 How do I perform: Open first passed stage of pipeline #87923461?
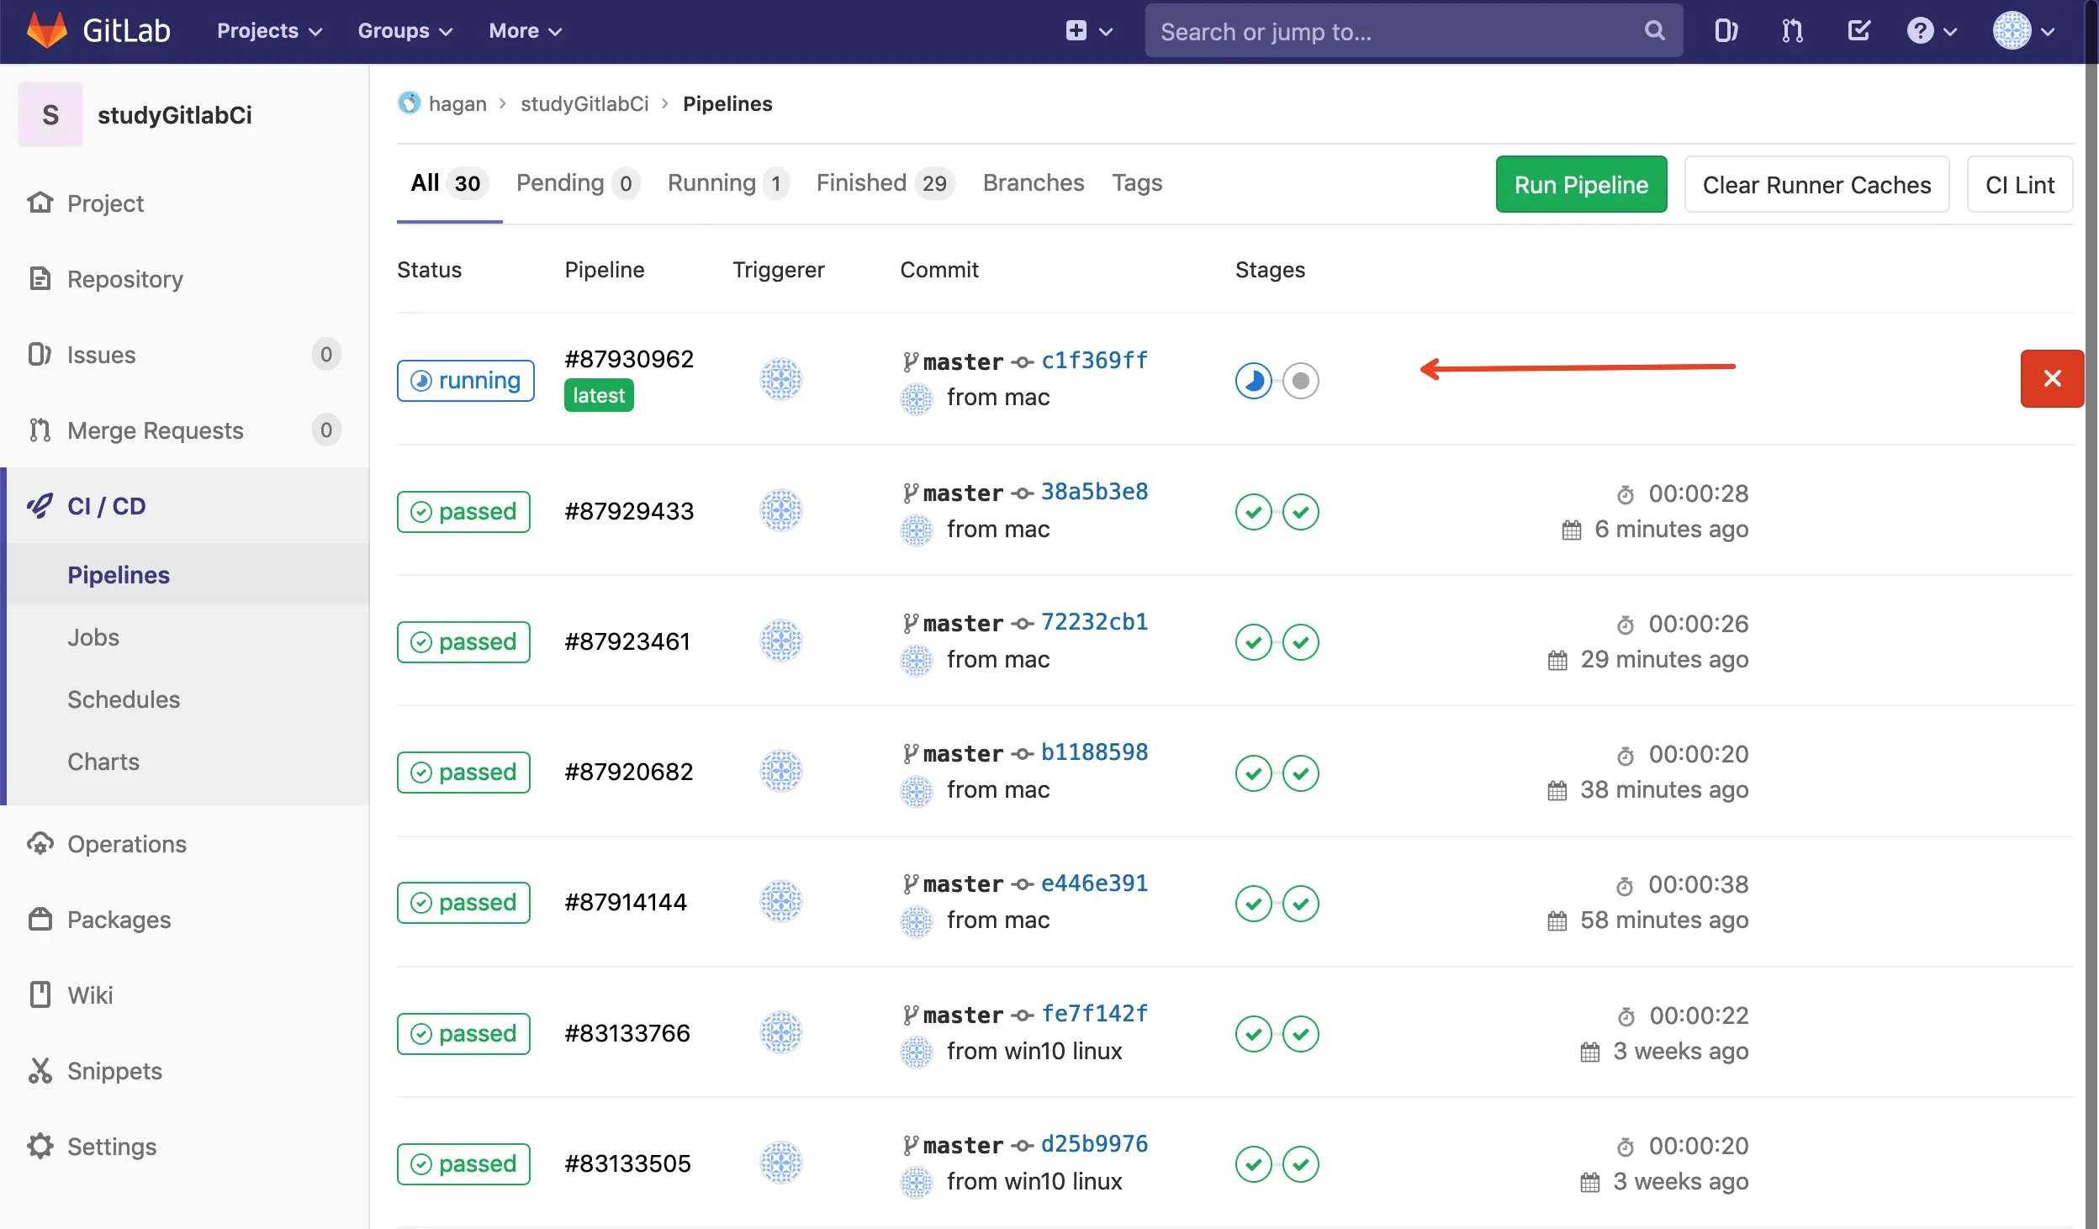[x=1253, y=642]
